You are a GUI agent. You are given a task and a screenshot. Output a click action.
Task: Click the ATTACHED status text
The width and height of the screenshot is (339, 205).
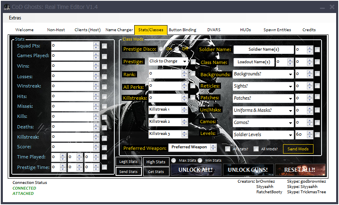click(23, 193)
